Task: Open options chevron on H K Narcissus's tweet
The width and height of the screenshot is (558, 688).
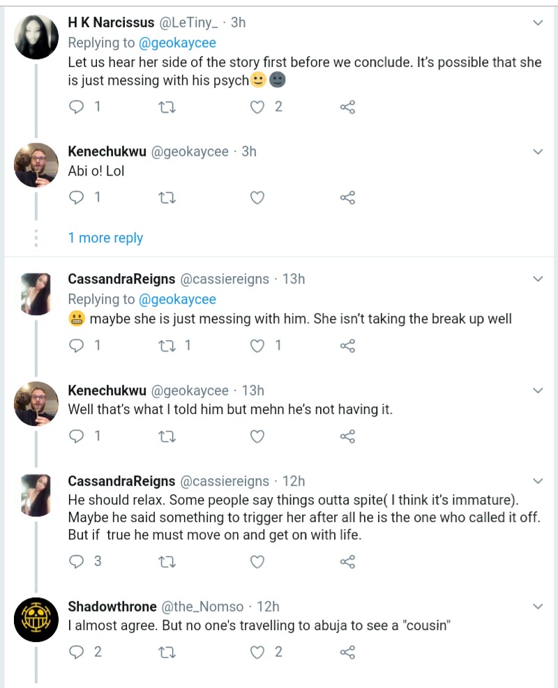Action: [538, 23]
